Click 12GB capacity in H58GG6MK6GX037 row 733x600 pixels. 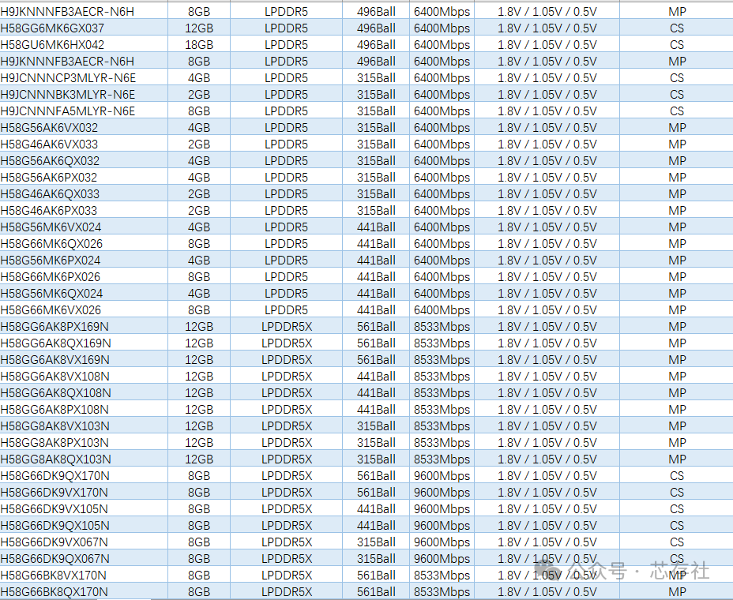pyautogui.click(x=199, y=28)
